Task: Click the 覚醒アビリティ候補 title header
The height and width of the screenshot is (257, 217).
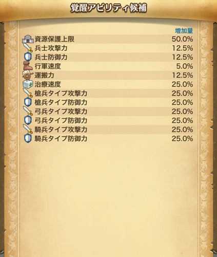Action: tap(109, 8)
